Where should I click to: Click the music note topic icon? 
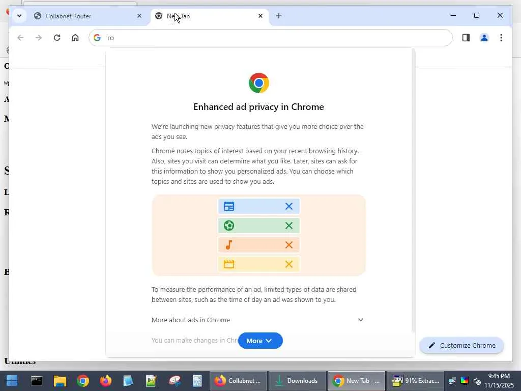229,245
